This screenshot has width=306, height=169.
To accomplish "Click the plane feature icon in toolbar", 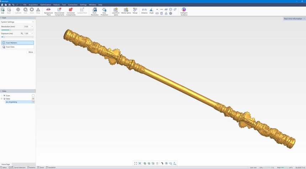I will pos(166,9).
